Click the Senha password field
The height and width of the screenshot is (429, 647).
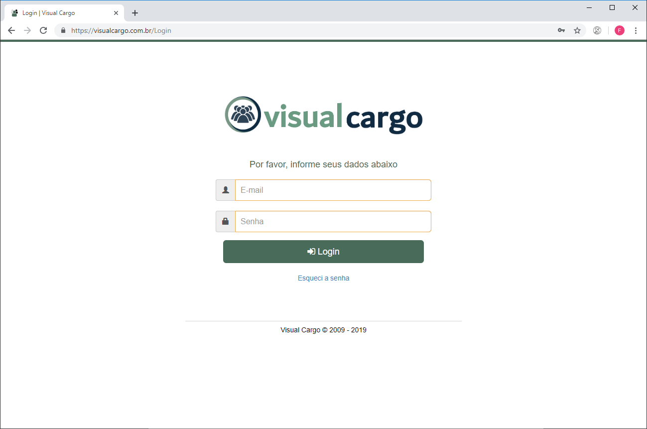[333, 222]
